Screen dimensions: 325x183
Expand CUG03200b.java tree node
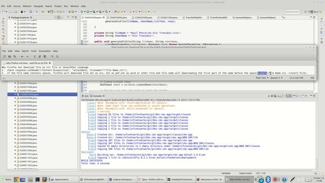tap(15, 98)
